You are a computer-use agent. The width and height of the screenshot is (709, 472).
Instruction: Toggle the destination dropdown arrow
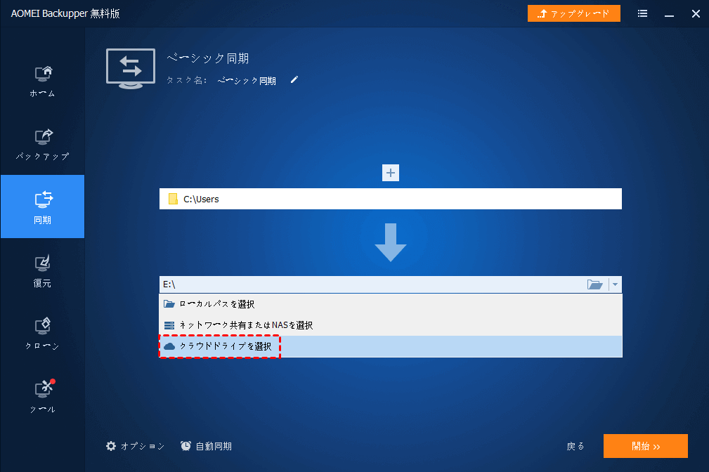[x=615, y=284]
